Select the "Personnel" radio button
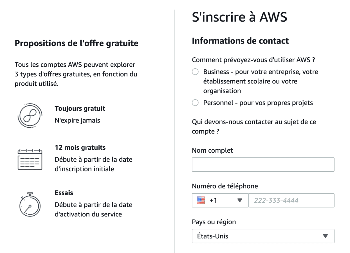 coord(195,103)
